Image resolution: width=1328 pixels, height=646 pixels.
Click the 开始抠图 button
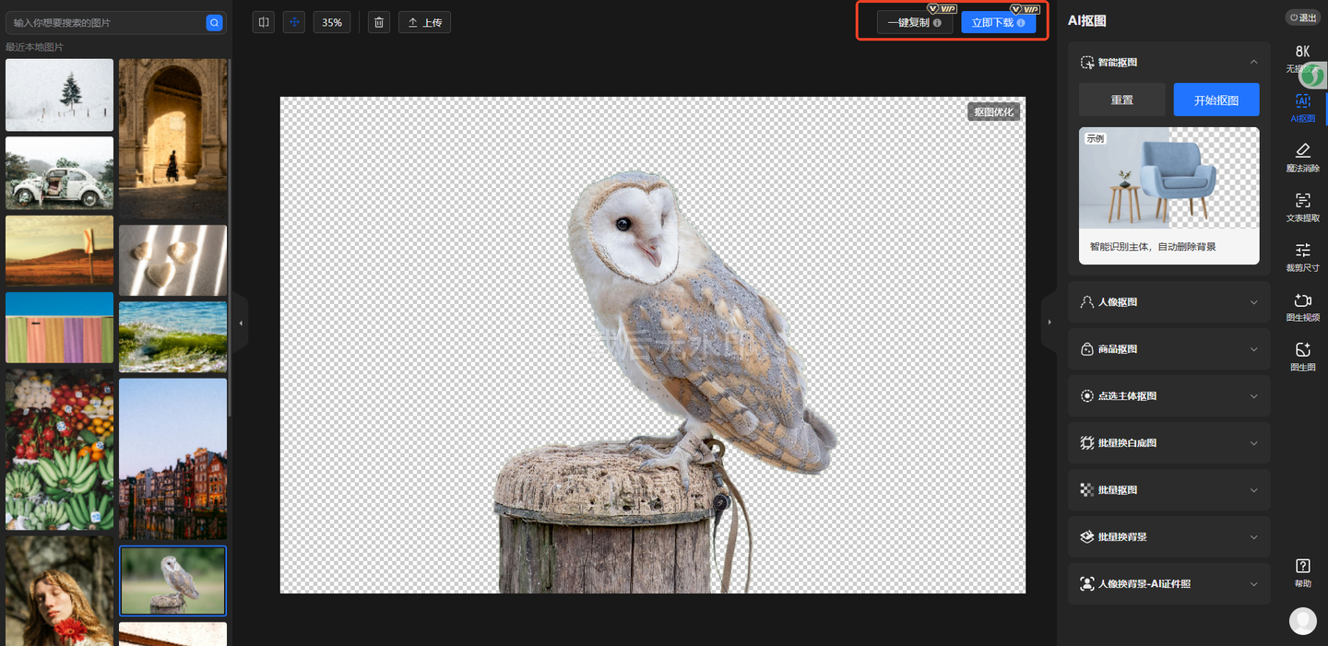[x=1215, y=100]
